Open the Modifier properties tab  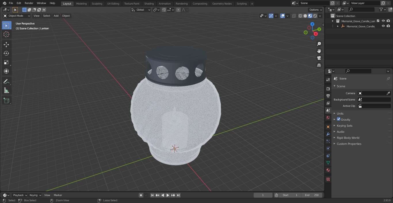(x=328, y=134)
